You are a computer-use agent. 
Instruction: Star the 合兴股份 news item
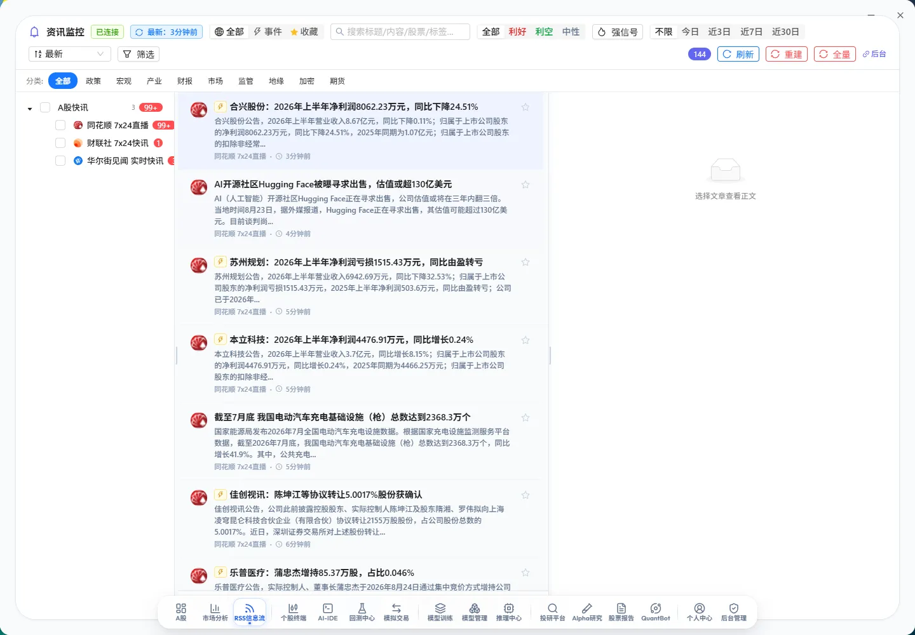[525, 107]
